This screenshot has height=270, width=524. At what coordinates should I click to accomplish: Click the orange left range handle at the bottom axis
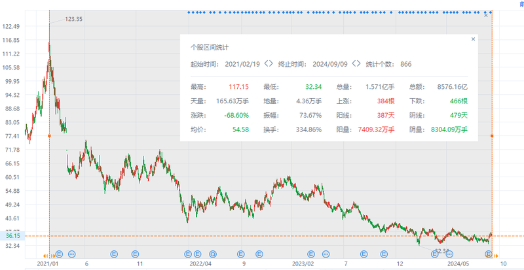47,254
